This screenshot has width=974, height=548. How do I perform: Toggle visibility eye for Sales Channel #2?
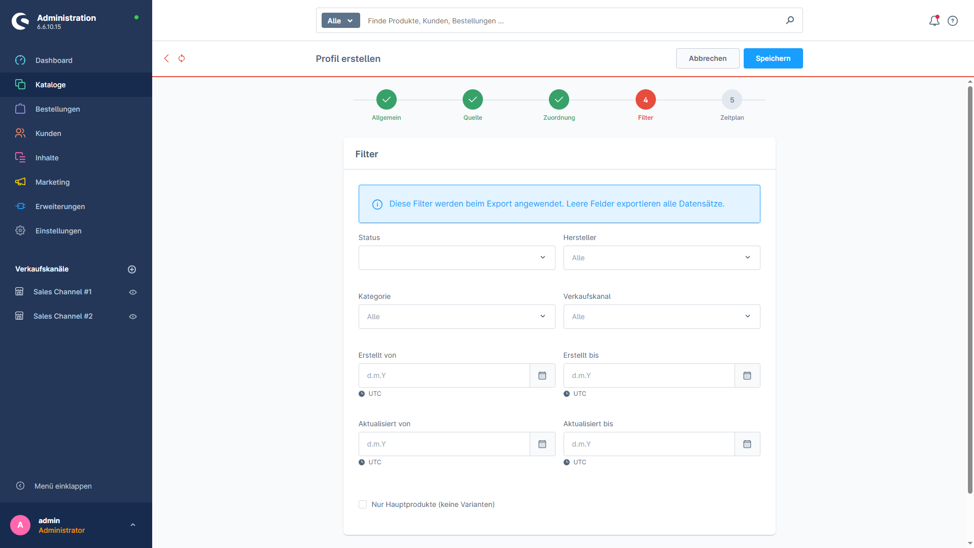[x=133, y=317]
